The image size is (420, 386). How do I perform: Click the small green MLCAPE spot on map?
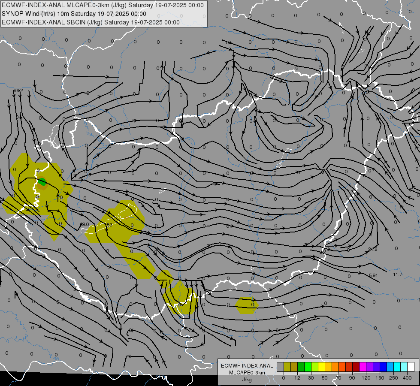[42, 182]
